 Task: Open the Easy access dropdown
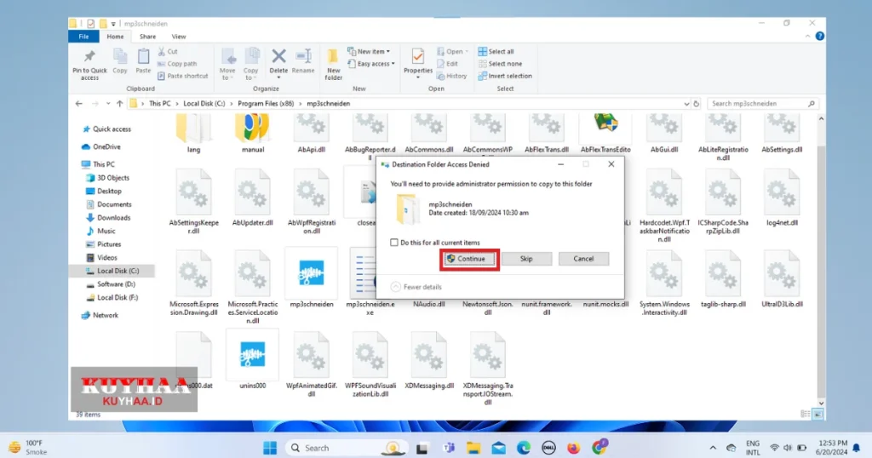371,64
